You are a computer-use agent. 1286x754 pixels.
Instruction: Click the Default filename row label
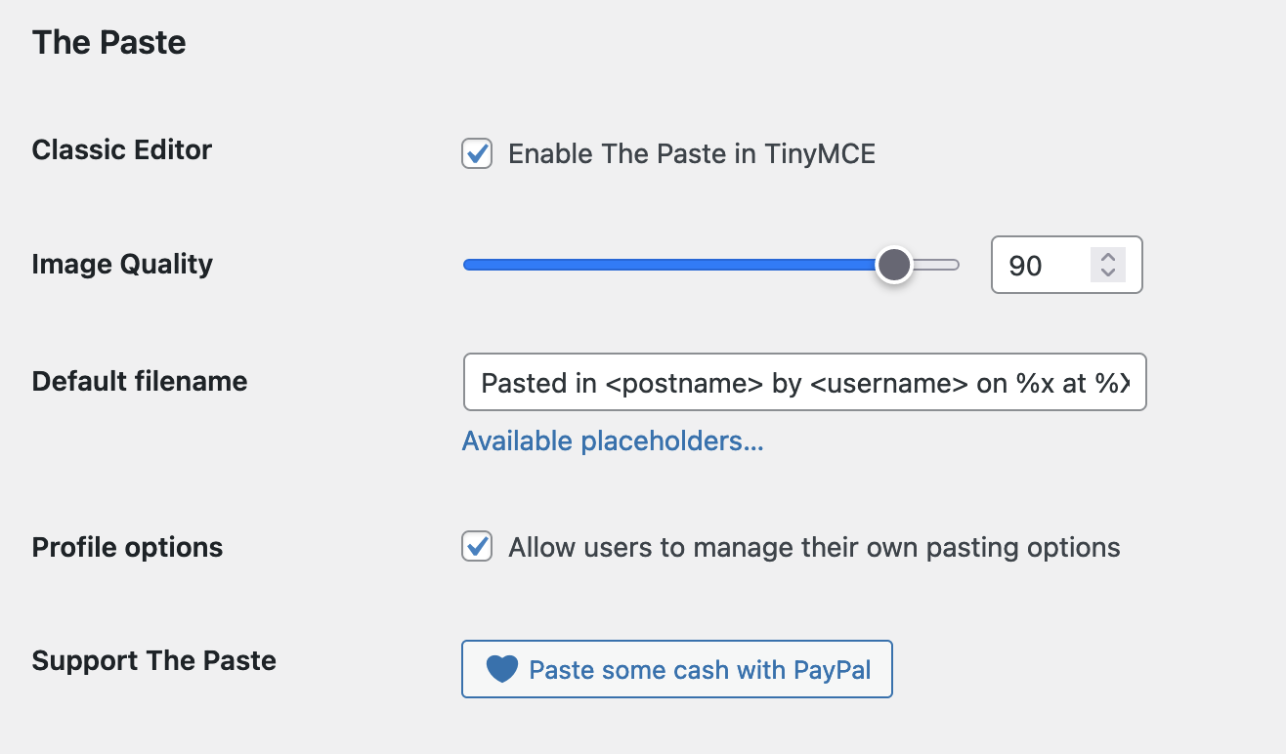[140, 381]
